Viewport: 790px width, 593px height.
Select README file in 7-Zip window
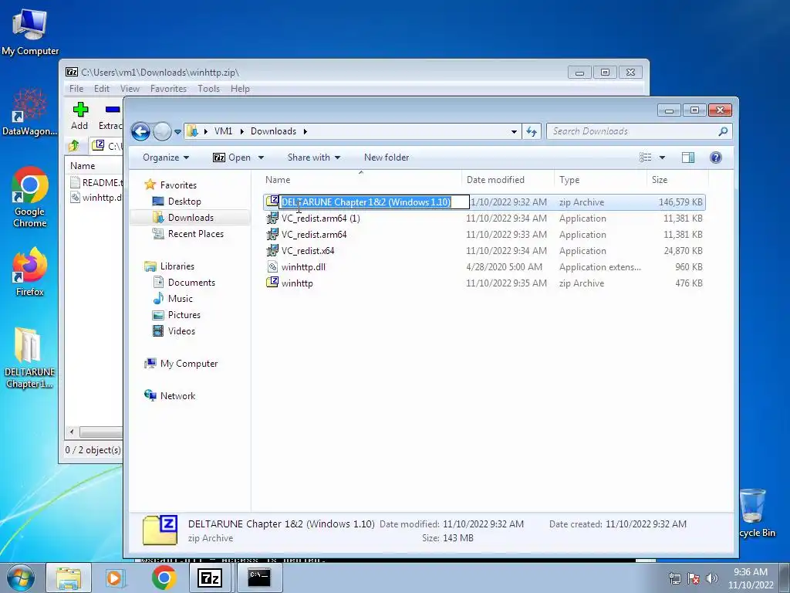(96, 182)
